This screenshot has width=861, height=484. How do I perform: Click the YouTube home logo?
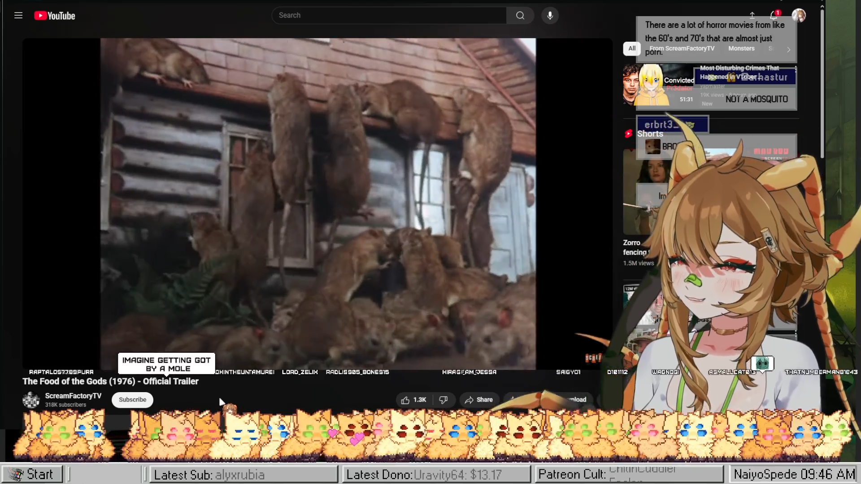pos(55,16)
